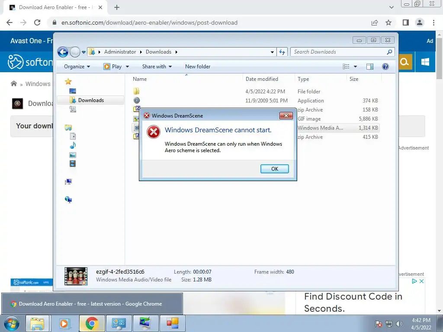Open a new Chrome tab
443x332 pixels.
coord(117,7)
